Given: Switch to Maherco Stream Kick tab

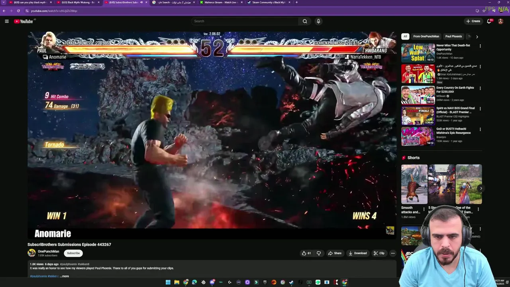Looking at the screenshot, I should coord(222,2).
